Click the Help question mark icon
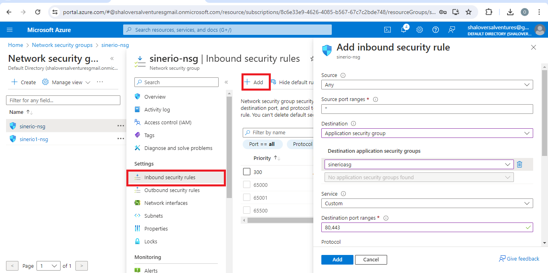Image resolution: width=548 pixels, height=273 pixels. tap(436, 30)
